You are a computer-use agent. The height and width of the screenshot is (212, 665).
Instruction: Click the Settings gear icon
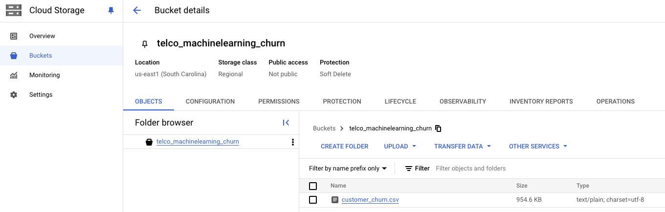(x=14, y=95)
